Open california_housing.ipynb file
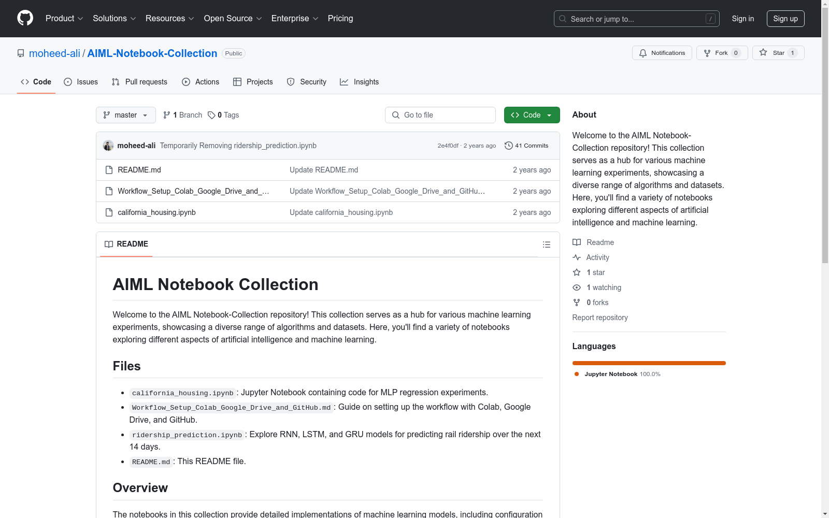The width and height of the screenshot is (829, 518). coord(156,212)
